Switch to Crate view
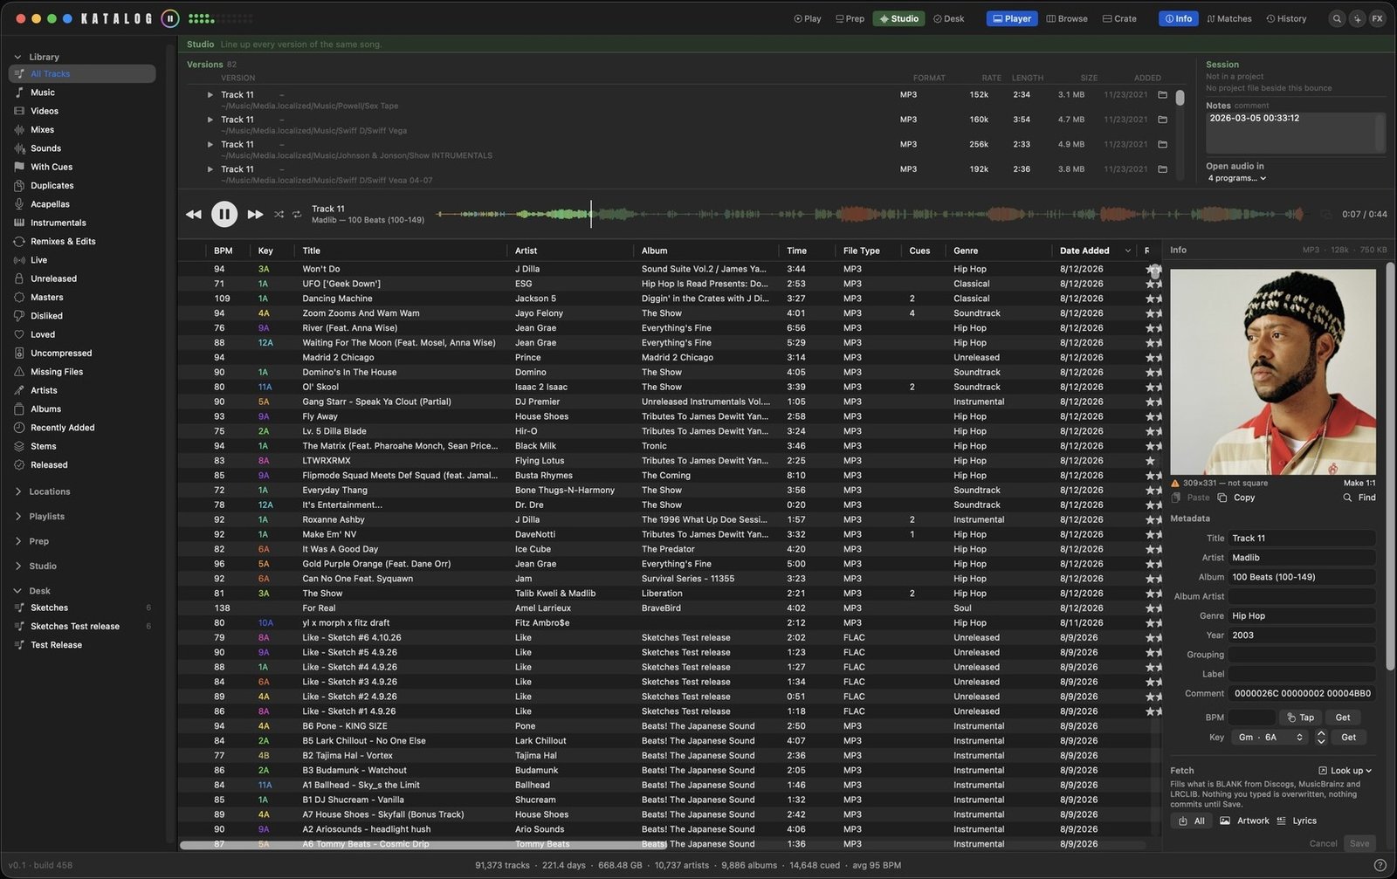The height and width of the screenshot is (879, 1397). click(x=1119, y=18)
